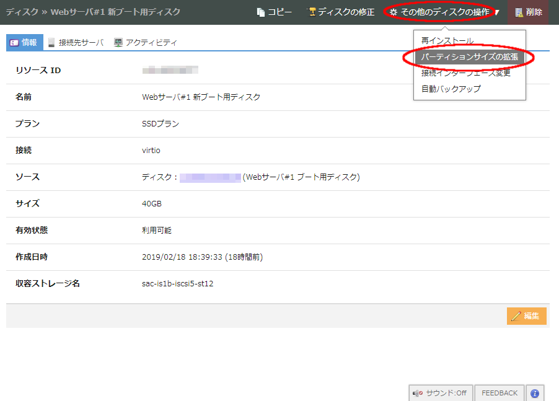Open the アクティビティ tab
Viewport: 559px width, 401px height.
click(x=151, y=43)
